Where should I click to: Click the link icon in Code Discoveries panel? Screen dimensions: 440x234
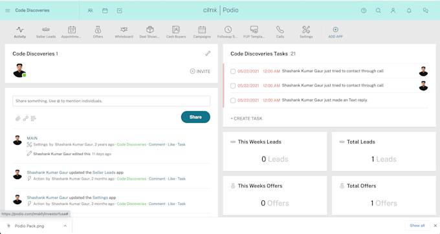[x=208, y=53]
